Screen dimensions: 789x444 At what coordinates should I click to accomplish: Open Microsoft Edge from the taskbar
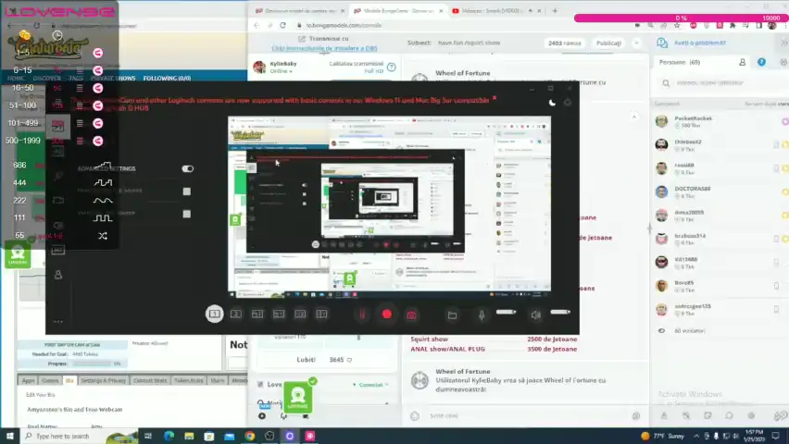169,436
